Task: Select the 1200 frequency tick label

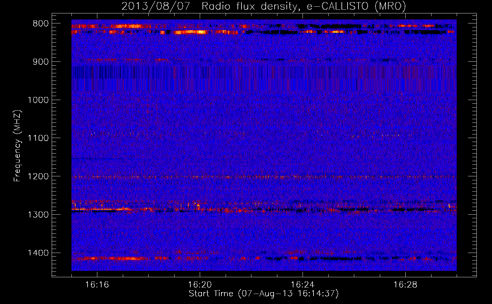Action: point(38,176)
